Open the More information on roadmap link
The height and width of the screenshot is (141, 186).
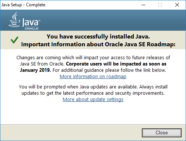[x=93, y=77]
